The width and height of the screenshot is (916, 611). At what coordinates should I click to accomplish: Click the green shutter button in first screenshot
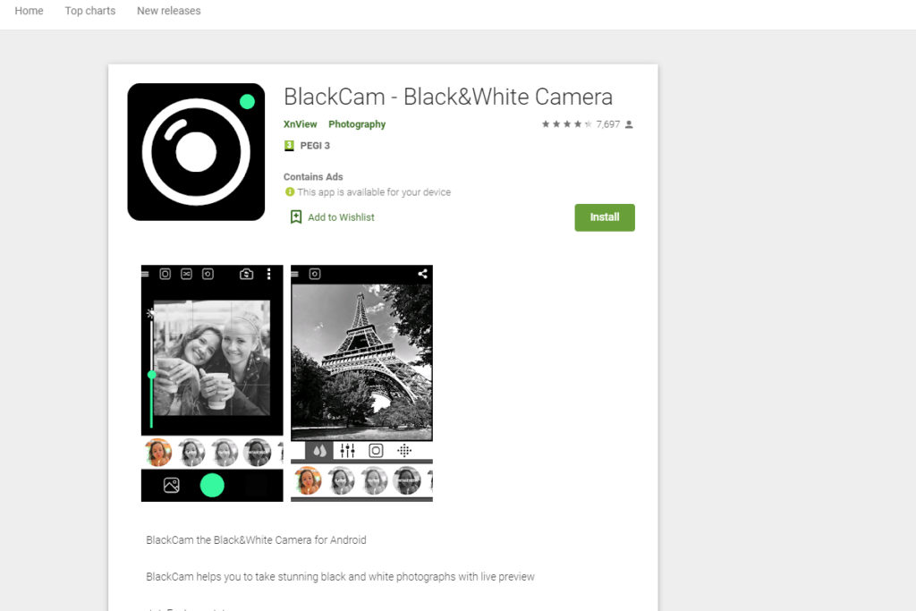click(x=212, y=486)
